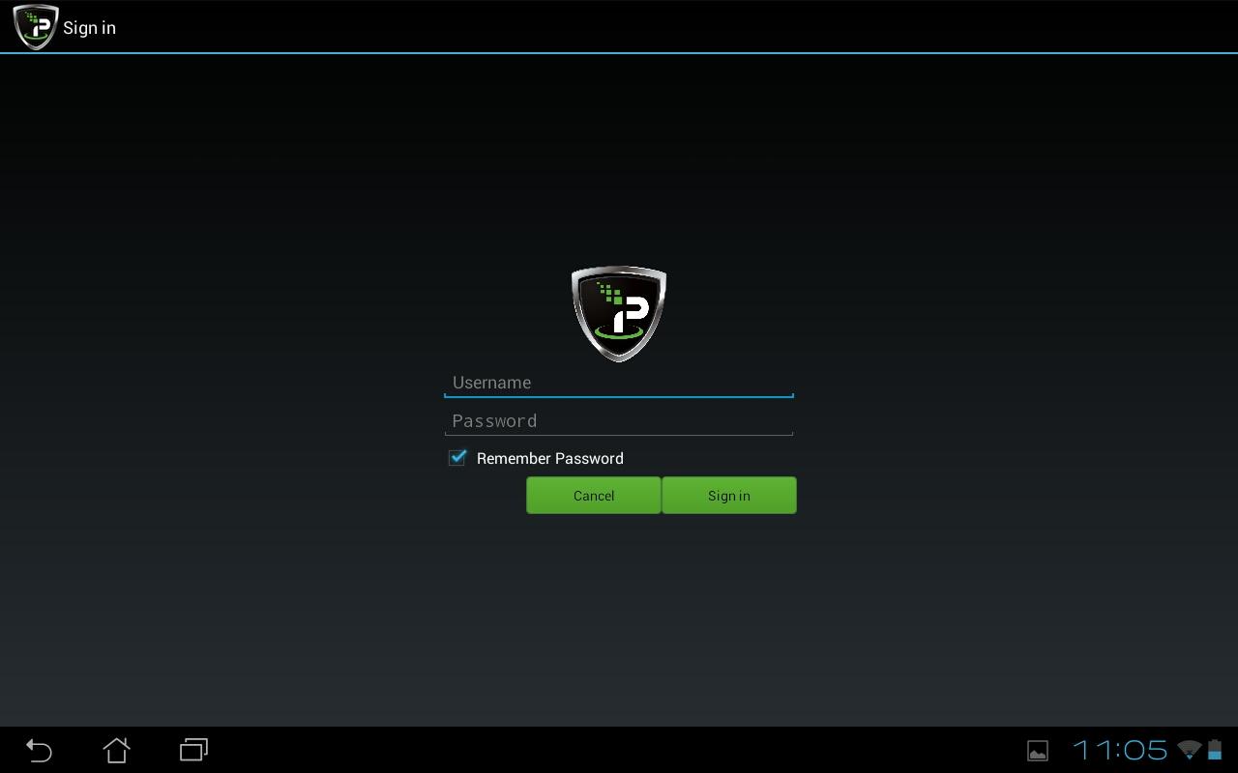Tap the battery status icon
This screenshot has width=1238, height=773.
point(1214,750)
